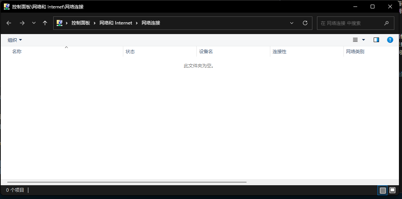
Task: Open help with the blue question mark
Action: (x=390, y=40)
